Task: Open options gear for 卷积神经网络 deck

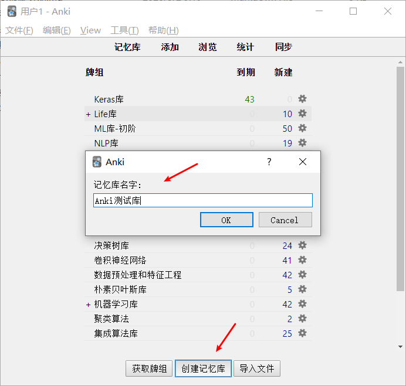Action: pos(302,260)
